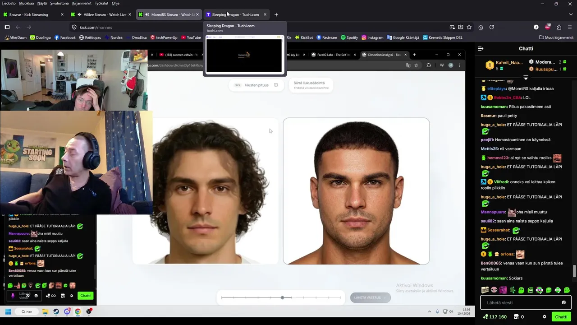This screenshot has height=325, width=577.
Task: Collapse the Chatti panel with the arrow icon
Action: point(481,48)
